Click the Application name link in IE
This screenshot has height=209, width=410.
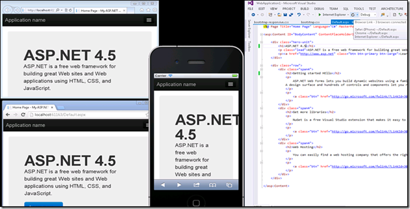25,20
